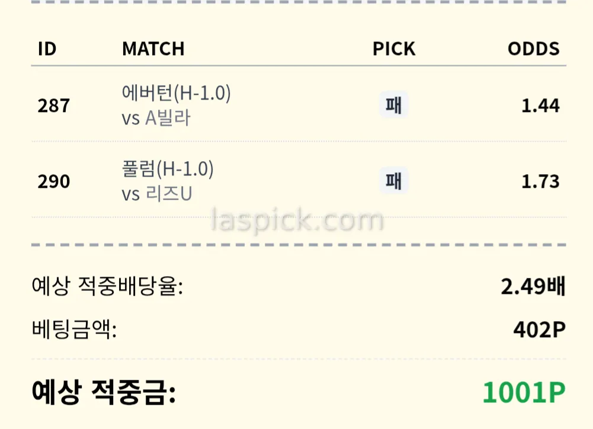This screenshot has width=593, height=429.
Task: Click the vs A빌라 opponent text
Action: click(x=156, y=119)
